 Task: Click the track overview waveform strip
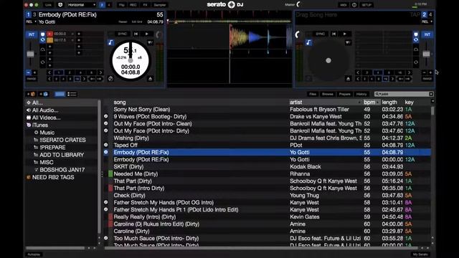point(229,21)
